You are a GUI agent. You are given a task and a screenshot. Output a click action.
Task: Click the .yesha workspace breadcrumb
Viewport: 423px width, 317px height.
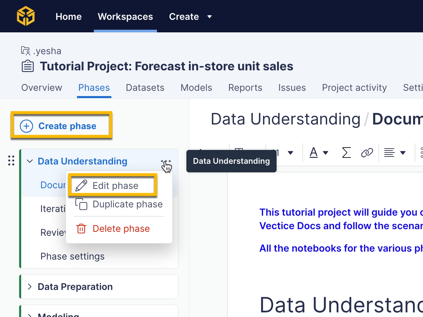coord(47,51)
